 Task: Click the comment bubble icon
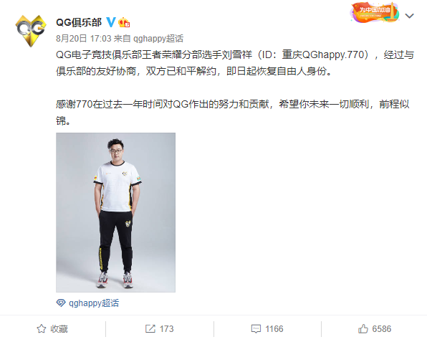coord(256,329)
